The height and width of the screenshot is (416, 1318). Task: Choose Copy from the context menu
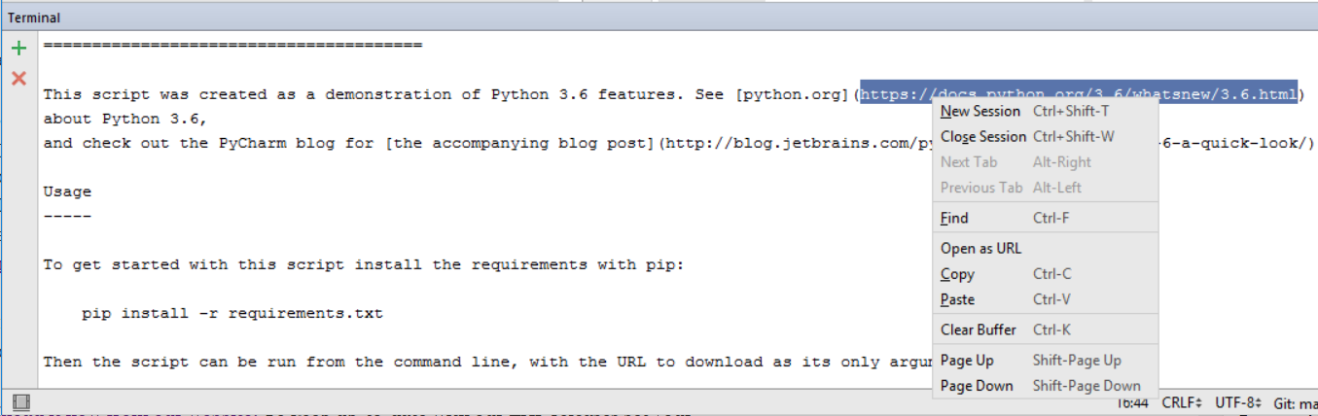957,275
